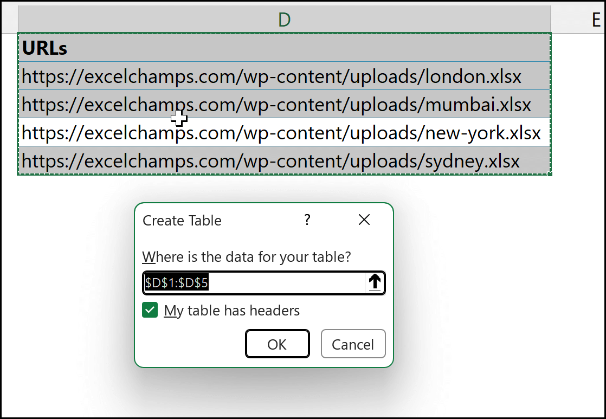Click 'Where is the data for your table?' label
606x419 pixels.
point(247,256)
